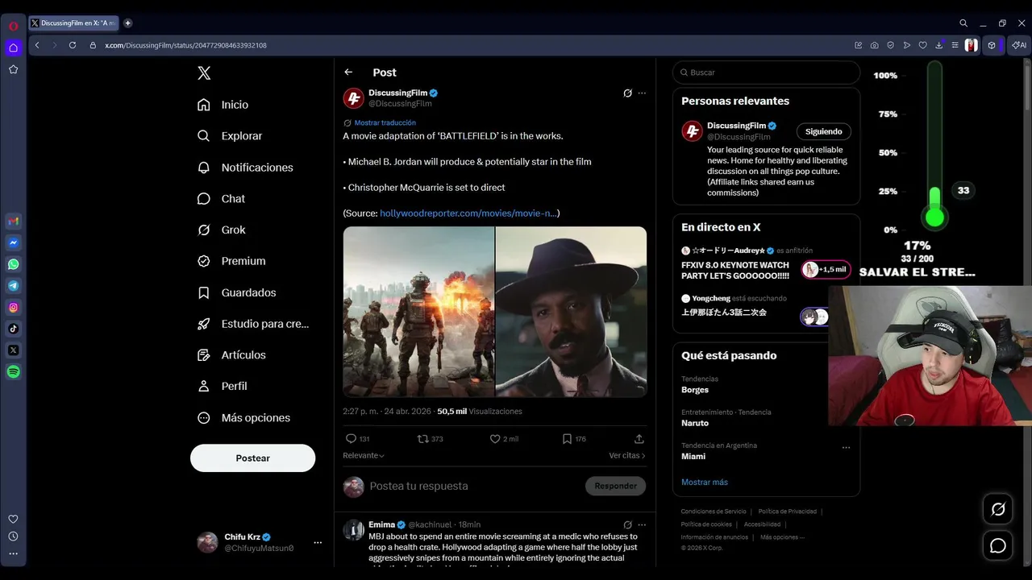Go back with the Post back arrow

click(348, 72)
